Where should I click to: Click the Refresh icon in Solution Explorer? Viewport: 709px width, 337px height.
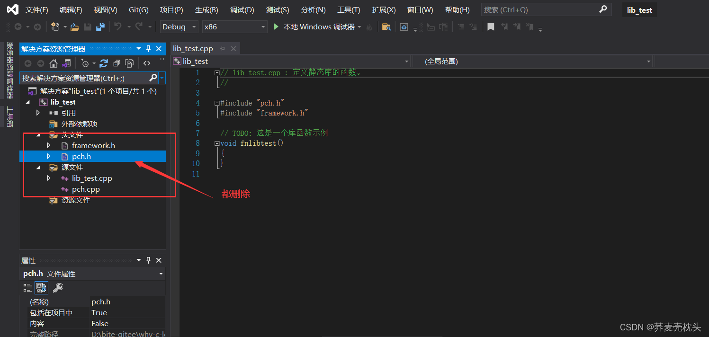(x=104, y=63)
